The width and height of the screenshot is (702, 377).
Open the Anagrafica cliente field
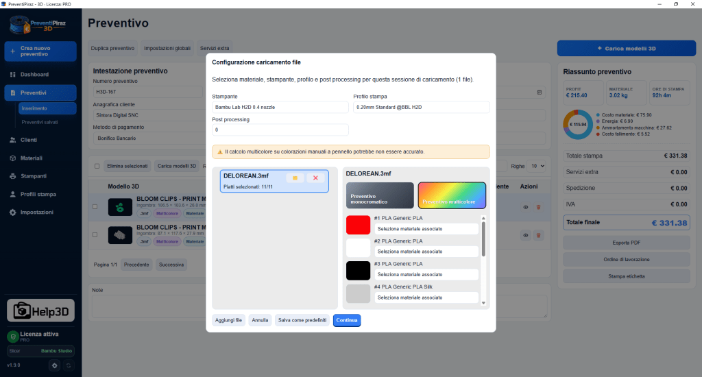[148, 115]
